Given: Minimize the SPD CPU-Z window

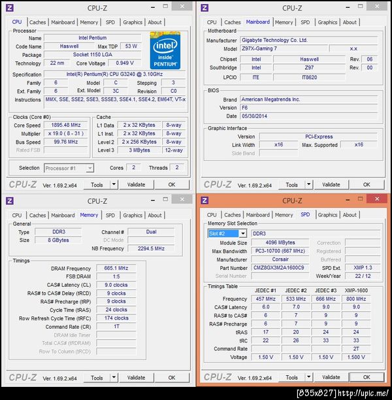Looking at the screenshot, I should click(348, 200).
